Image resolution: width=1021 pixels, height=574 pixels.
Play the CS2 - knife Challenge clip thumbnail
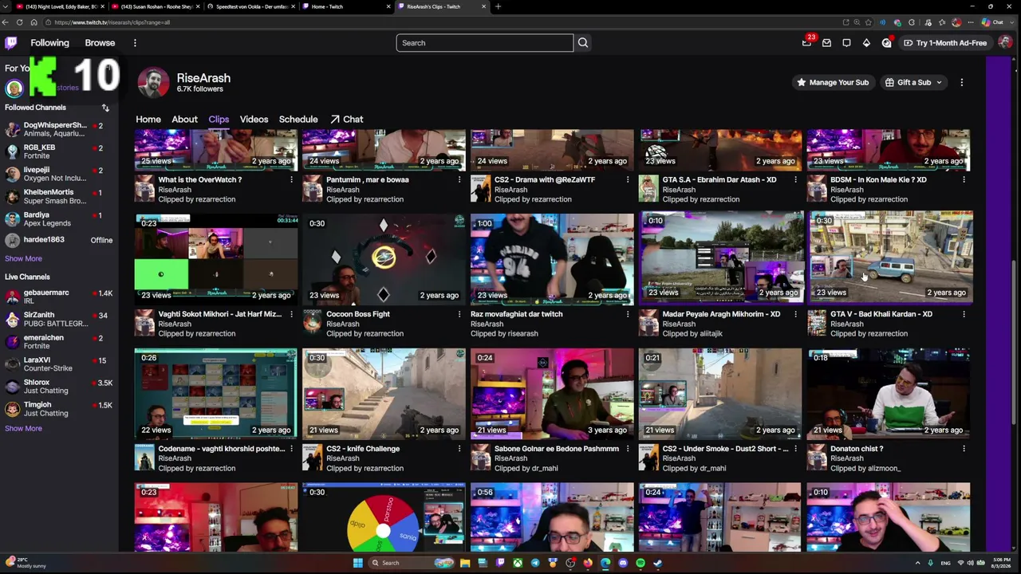click(x=384, y=393)
